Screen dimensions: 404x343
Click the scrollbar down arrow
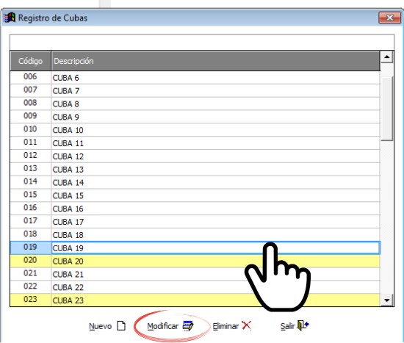pyautogui.click(x=386, y=300)
